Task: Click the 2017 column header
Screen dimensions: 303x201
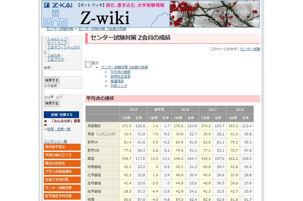Action: [x=213, y=109]
